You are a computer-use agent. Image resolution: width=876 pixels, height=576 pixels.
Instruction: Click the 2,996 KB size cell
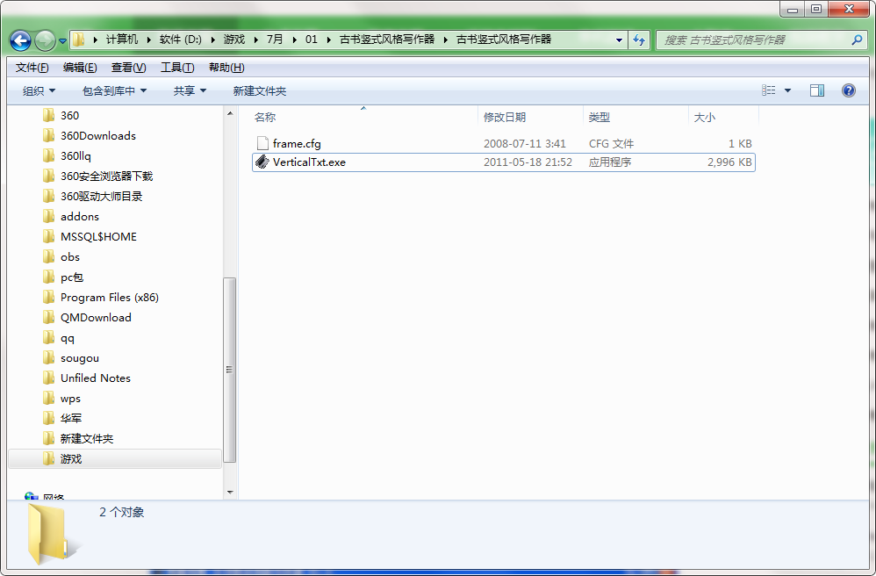pyautogui.click(x=729, y=162)
